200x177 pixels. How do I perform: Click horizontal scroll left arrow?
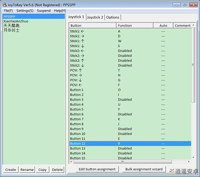(x=71, y=162)
